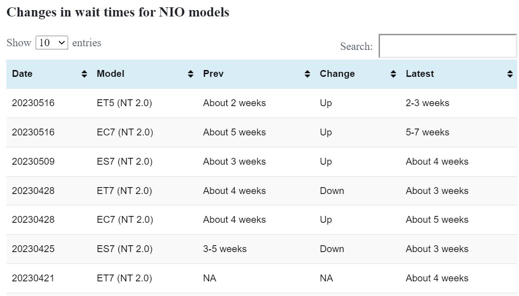Click the Prev column header text
519x296 pixels.
(x=213, y=74)
